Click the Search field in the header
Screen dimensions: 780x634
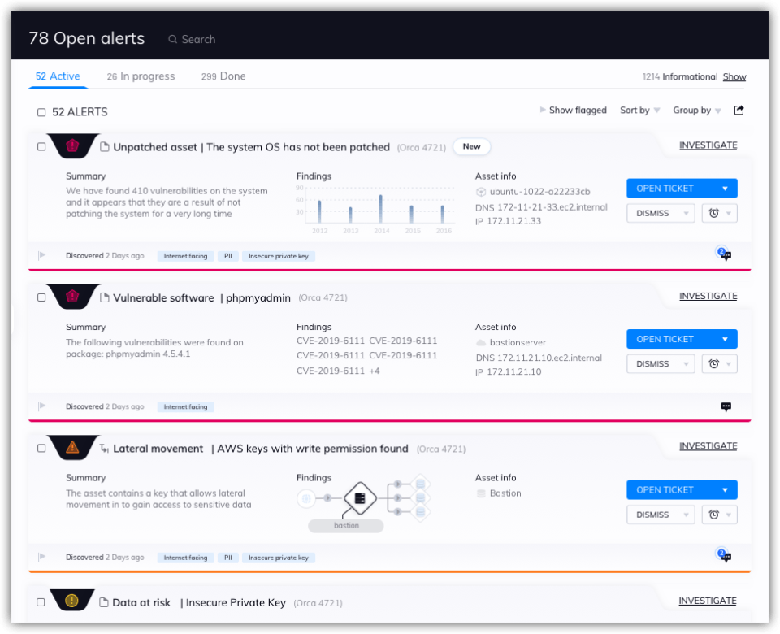point(198,39)
